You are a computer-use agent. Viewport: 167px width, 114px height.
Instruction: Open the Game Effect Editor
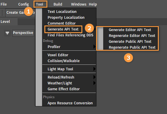click(x=69, y=89)
